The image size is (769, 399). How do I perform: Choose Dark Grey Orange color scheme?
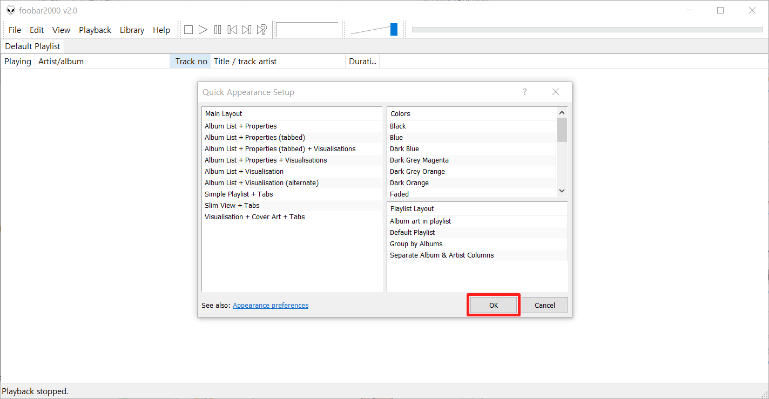click(x=472, y=172)
